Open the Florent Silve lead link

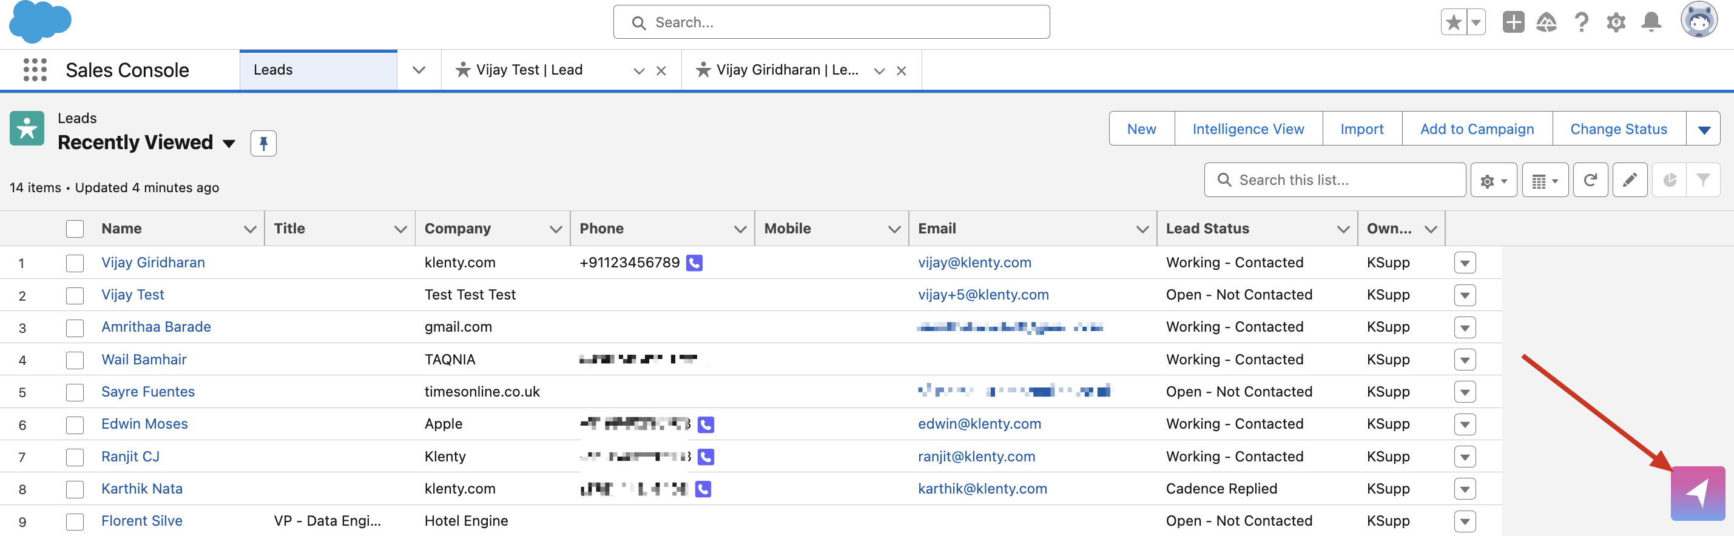pos(142,520)
